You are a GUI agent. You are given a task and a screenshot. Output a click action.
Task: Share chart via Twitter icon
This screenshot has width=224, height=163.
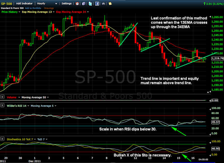pyautogui.click(x=90, y=4)
